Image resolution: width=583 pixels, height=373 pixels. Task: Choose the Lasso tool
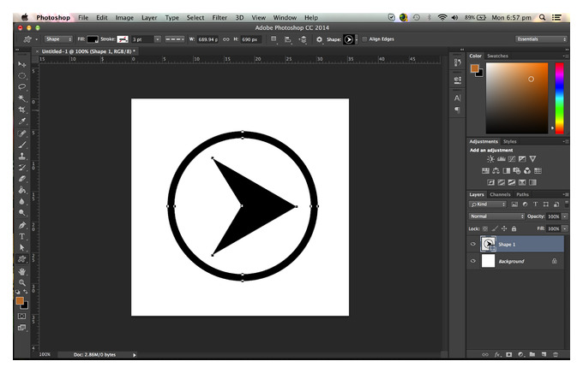(x=22, y=87)
